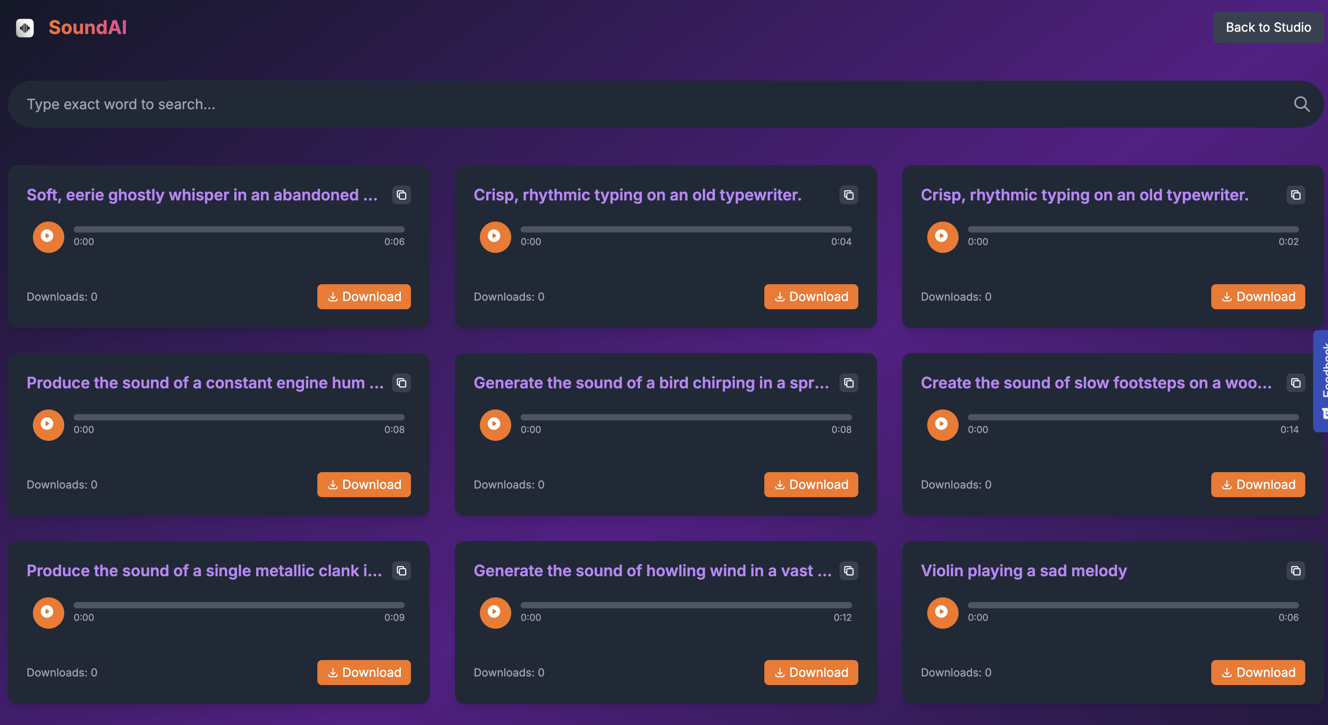The height and width of the screenshot is (725, 1328).
Task: Copy the constant engine hum prompt
Action: (x=401, y=383)
